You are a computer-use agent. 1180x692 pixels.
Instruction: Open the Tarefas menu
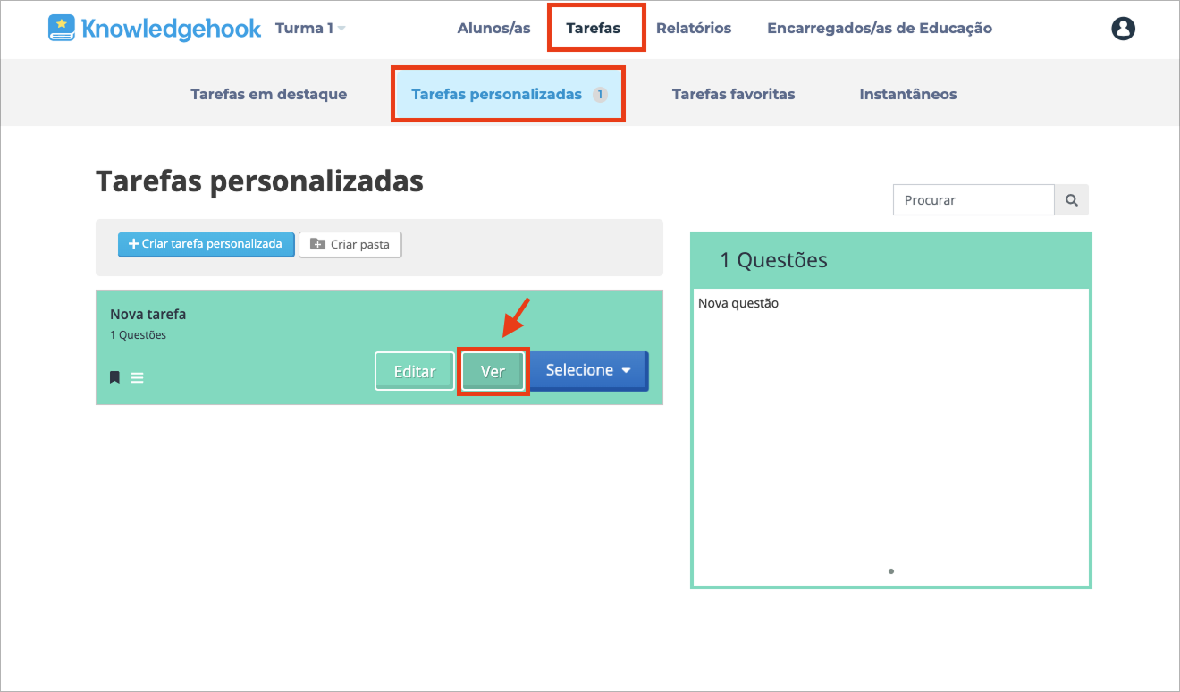594,29
